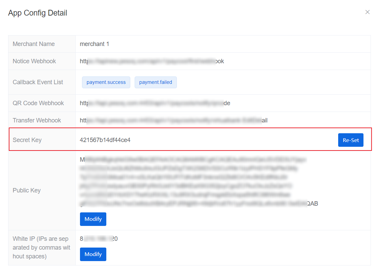379x278 pixels.
Task: Click the Notice Webhook URL value
Action: 152,61
